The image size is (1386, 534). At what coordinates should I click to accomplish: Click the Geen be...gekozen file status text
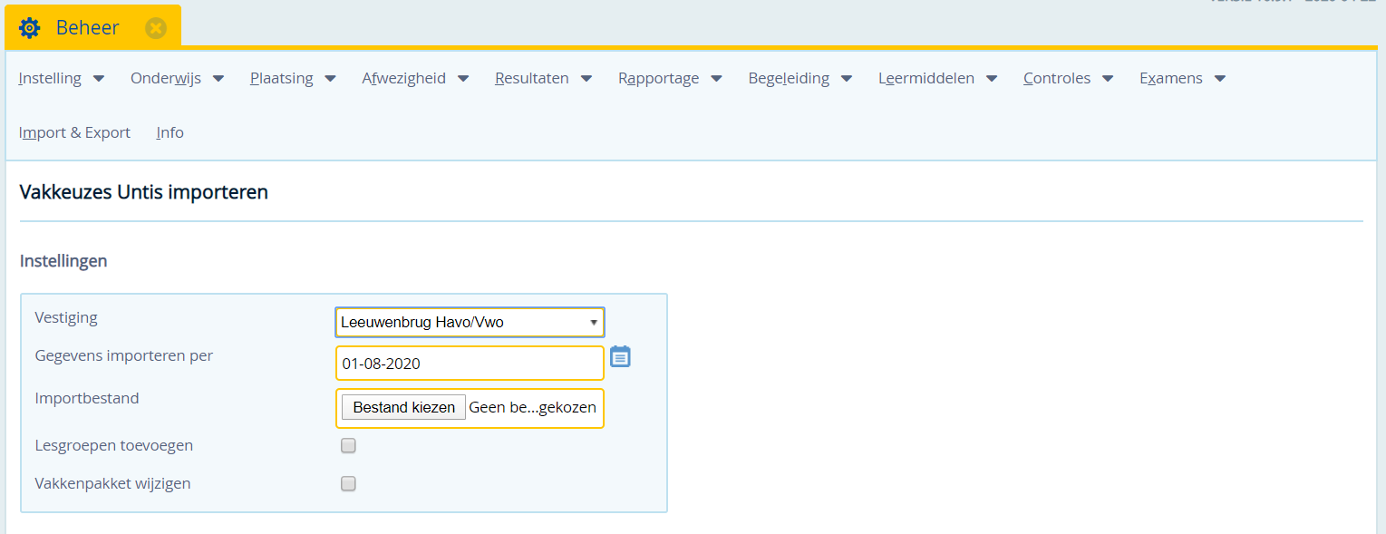click(533, 408)
